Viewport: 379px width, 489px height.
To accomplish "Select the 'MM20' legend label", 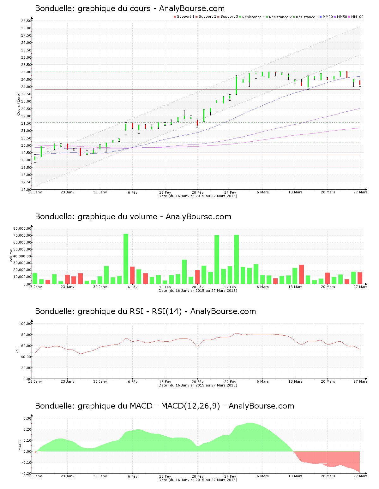I will coord(328,17).
